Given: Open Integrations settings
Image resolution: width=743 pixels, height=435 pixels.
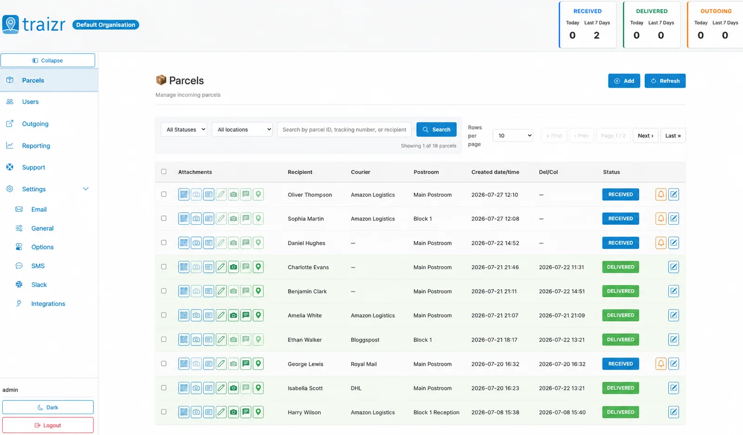Looking at the screenshot, I should (48, 304).
